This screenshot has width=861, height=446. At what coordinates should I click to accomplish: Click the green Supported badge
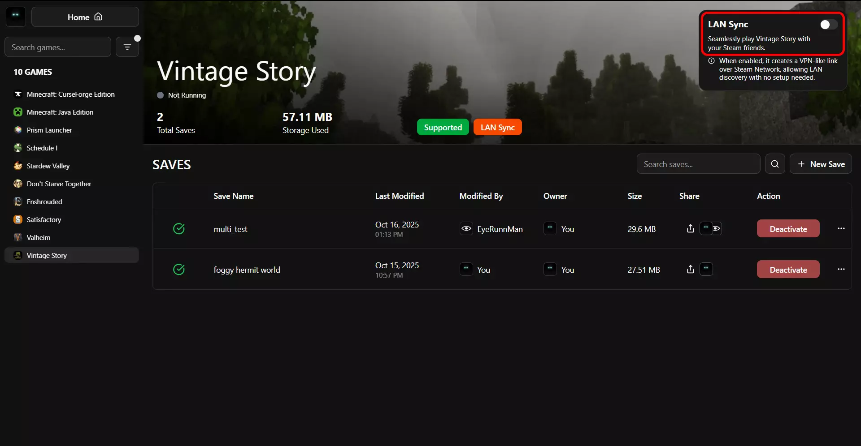[443, 127]
